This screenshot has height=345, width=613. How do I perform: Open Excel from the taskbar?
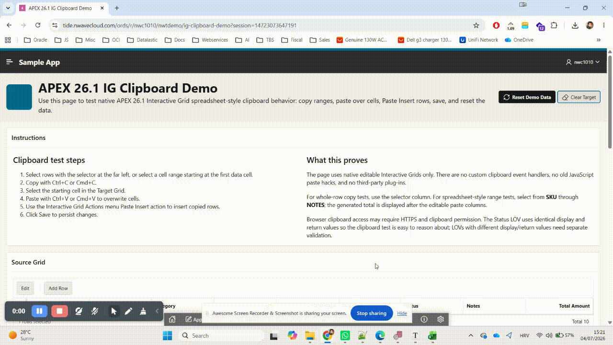(432, 335)
